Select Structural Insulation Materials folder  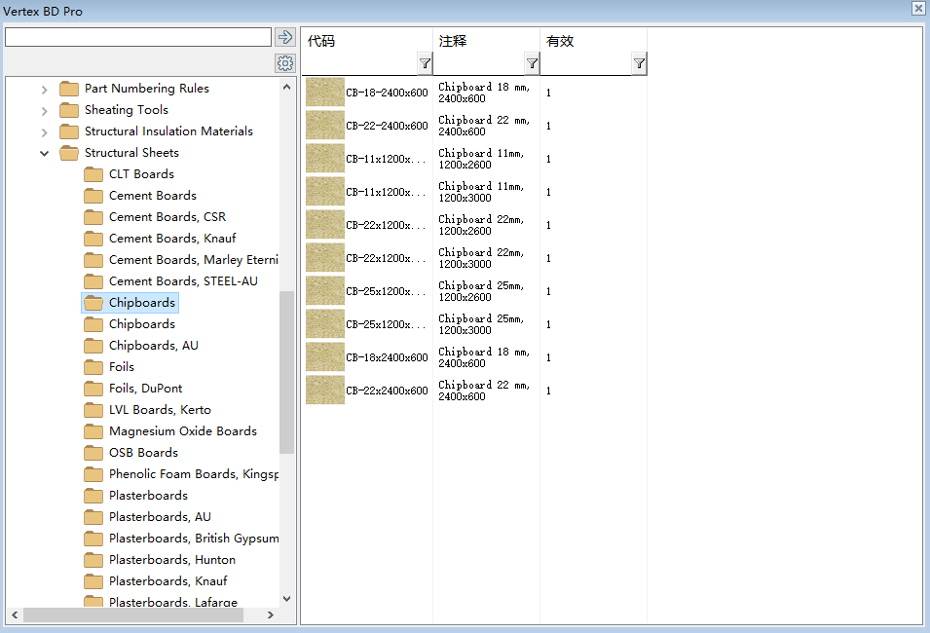pyautogui.click(x=168, y=131)
